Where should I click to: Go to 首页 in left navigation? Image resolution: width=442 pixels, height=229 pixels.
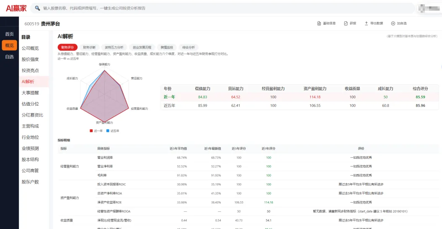pyautogui.click(x=9, y=34)
